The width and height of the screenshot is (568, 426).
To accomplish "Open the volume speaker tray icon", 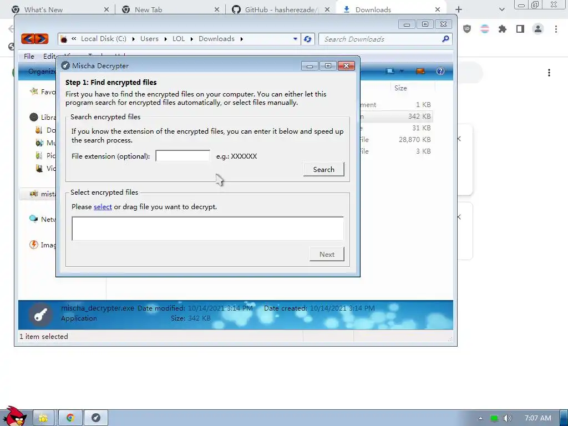I will coord(507,418).
